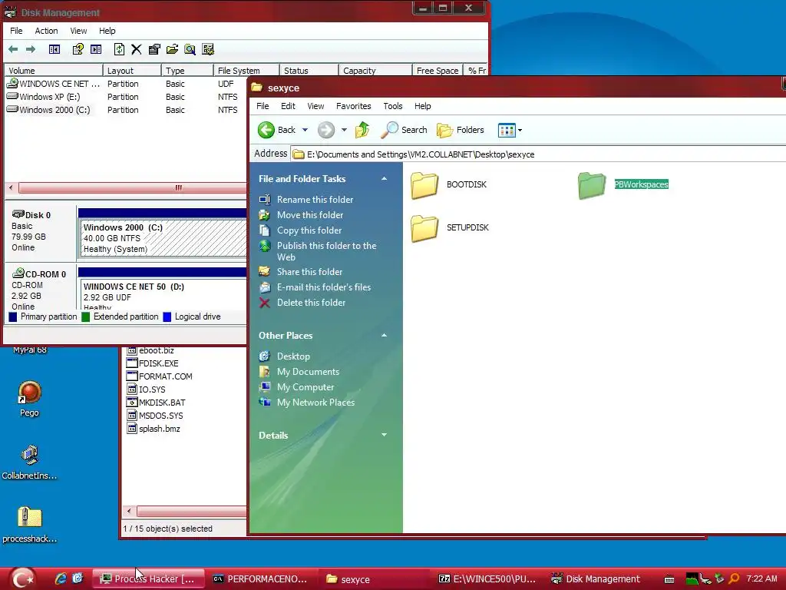
Task: Click Copy this folder task
Action: coord(309,230)
